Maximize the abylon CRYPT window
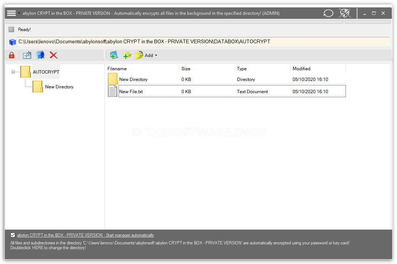Screen dimensions: 397x264 pos(374,13)
